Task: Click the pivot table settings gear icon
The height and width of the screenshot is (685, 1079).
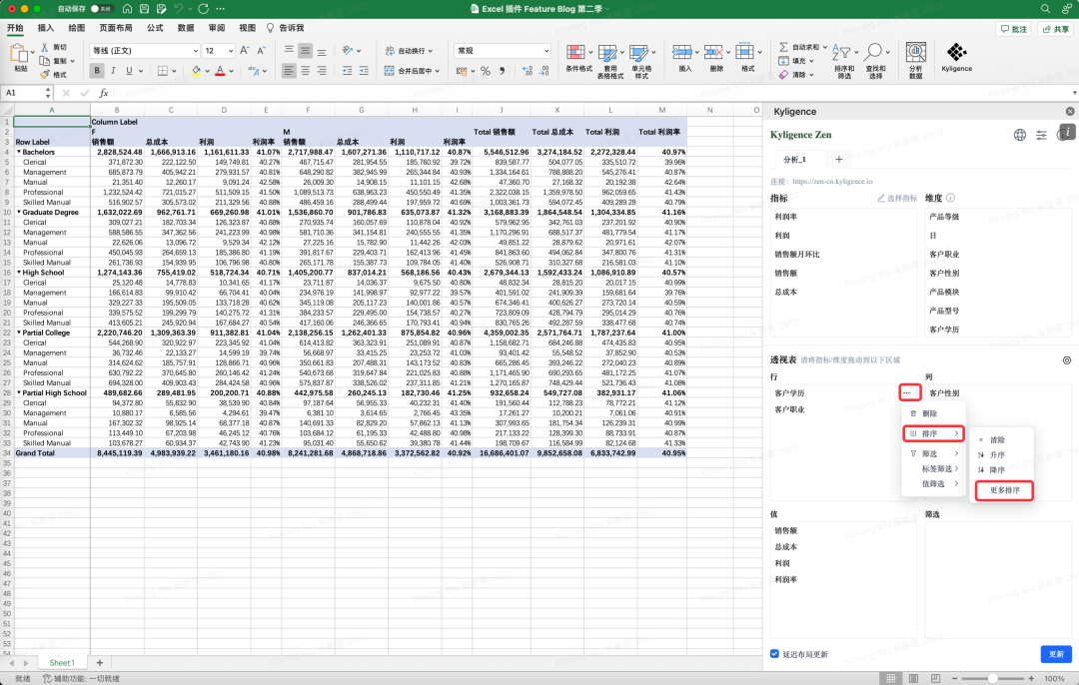Action: click(1066, 359)
